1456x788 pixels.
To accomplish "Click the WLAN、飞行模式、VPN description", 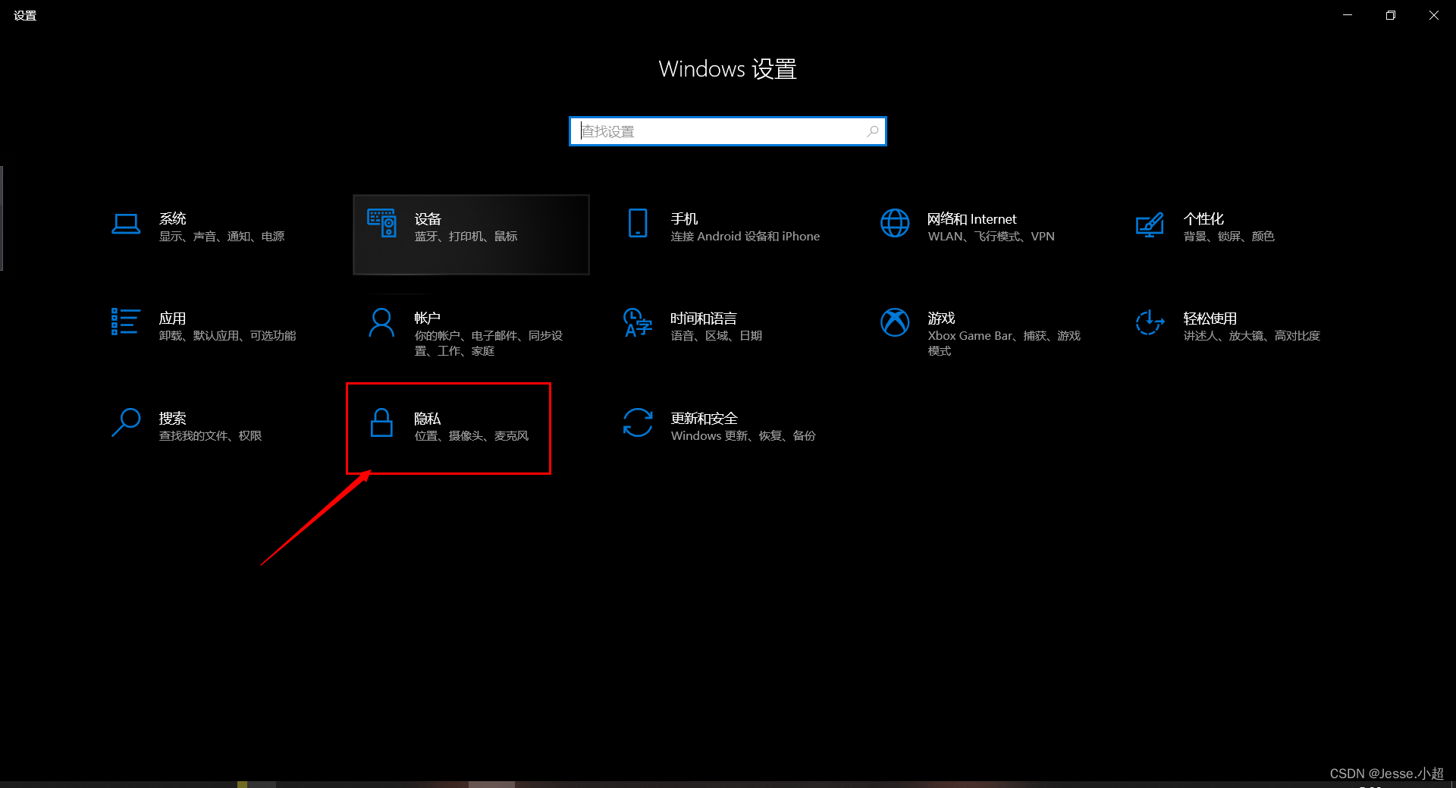I will pyautogui.click(x=991, y=237).
